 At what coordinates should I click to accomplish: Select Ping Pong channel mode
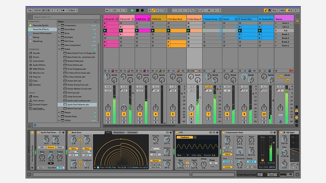click(156, 164)
